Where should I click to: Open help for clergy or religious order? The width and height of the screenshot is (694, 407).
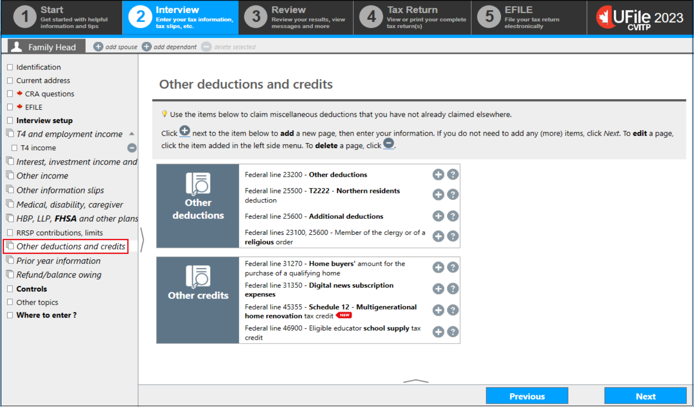[x=453, y=236]
